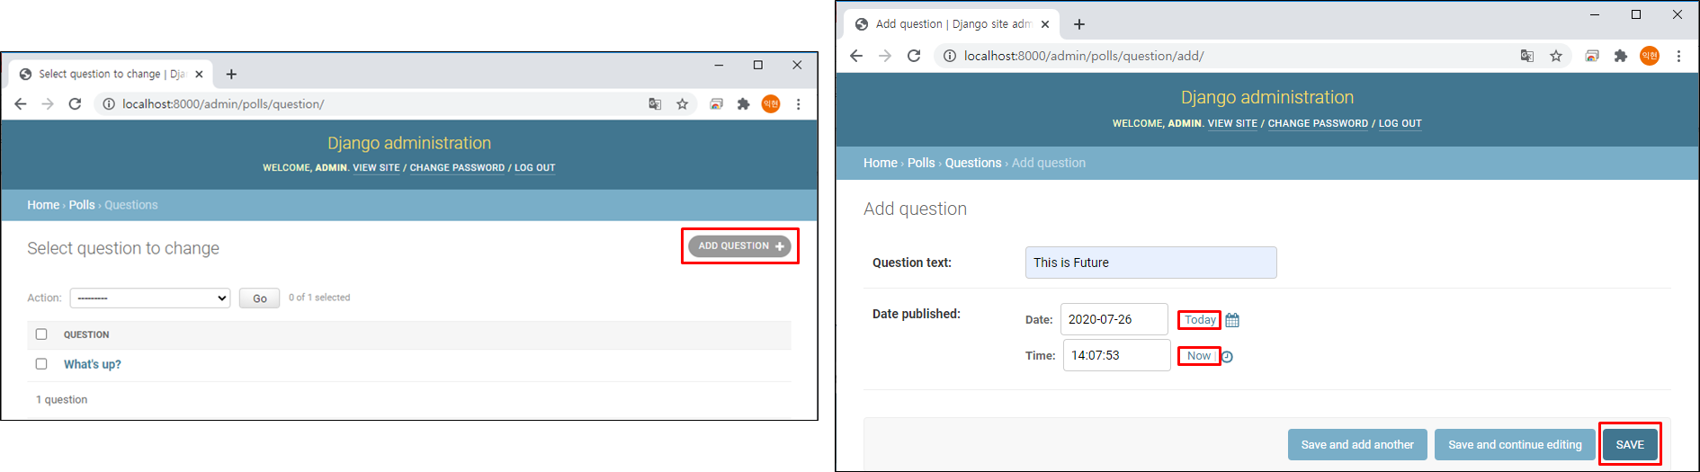1700x472 pixels.
Task: Open the 'What's up?' question
Action: point(93,364)
